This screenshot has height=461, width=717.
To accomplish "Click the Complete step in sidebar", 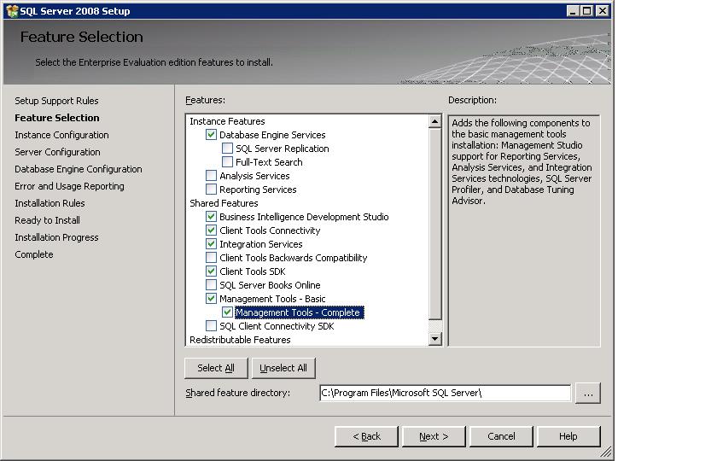I will point(34,254).
